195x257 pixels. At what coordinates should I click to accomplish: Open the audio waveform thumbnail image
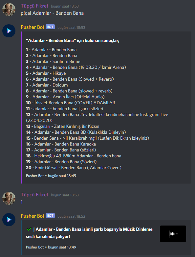[x=173, y=234]
